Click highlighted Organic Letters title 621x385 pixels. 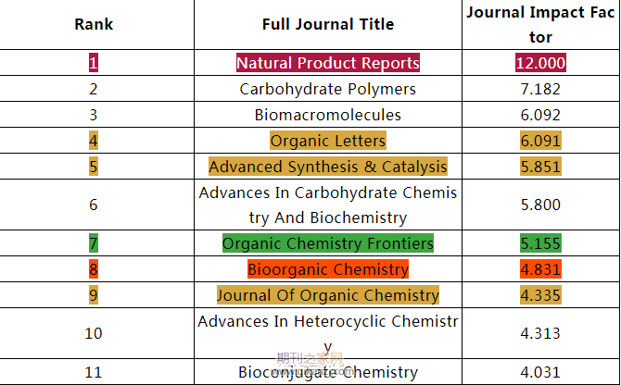coord(327,142)
